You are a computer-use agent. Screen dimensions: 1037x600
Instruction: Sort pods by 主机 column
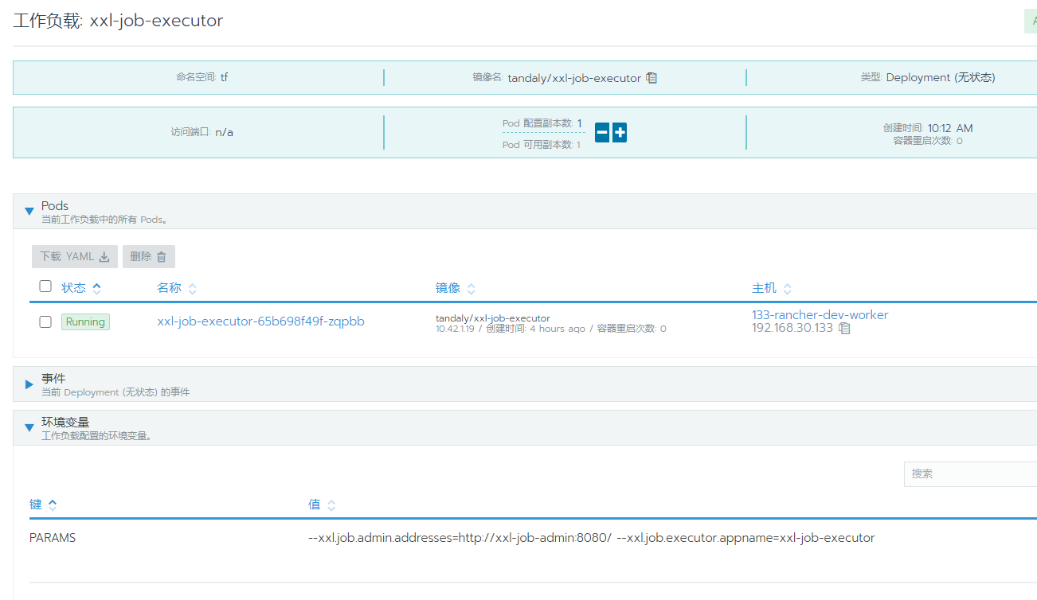coord(772,288)
